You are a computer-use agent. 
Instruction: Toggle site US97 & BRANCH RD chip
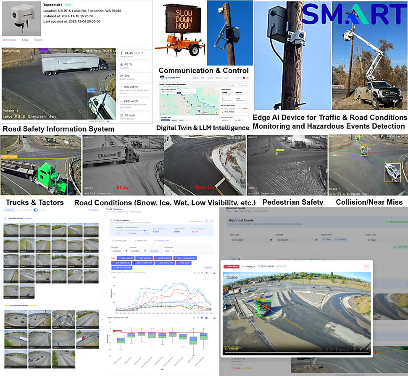click(x=121, y=263)
